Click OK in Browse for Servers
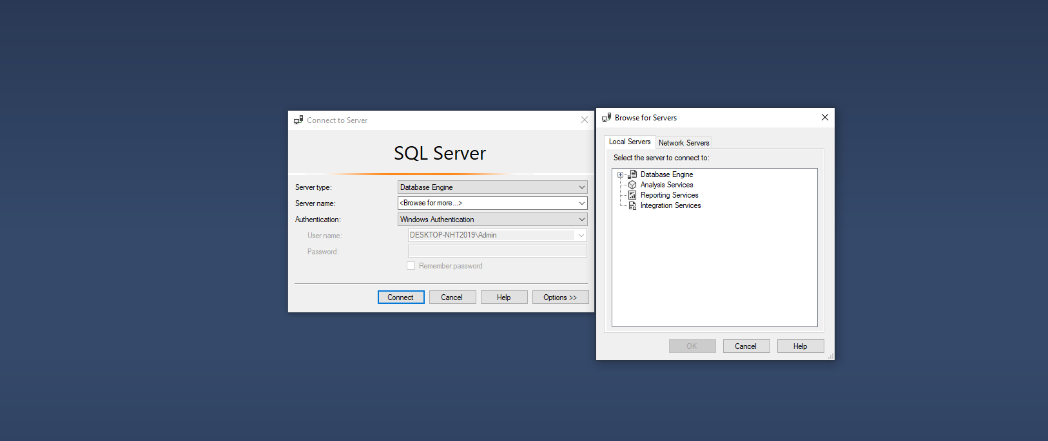1048x441 pixels. click(x=692, y=346)
